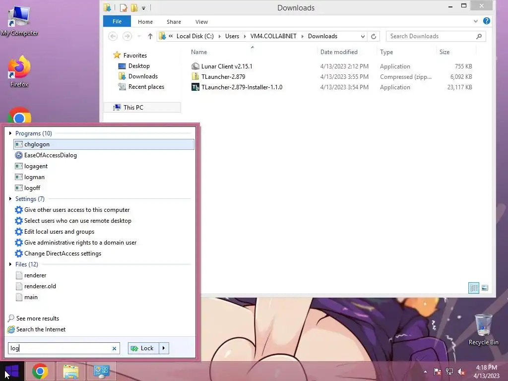Open the File ribbon menu
The width and height of the screenshot is (508, 381).
pyautogui.click(x=117, y=21)
